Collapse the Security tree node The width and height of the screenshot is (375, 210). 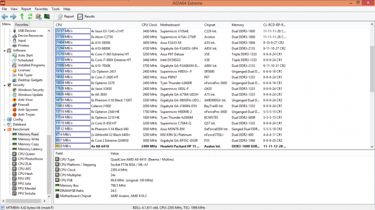tap(5, 85)
